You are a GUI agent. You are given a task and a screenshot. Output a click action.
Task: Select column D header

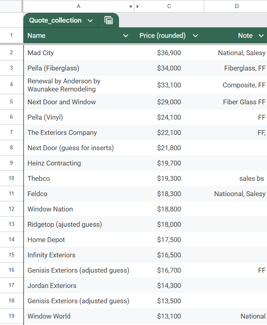236,6
